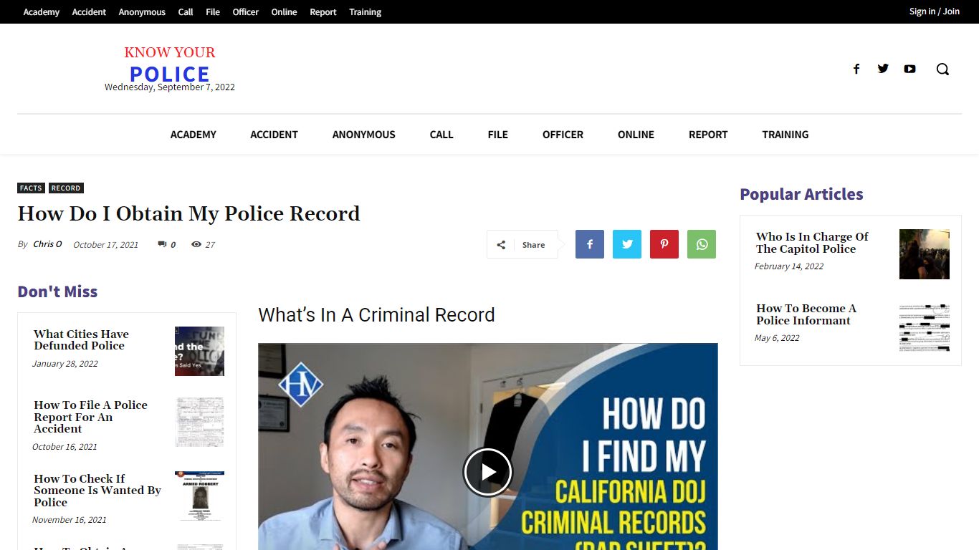This screenshot has height=550, width=979.
Task: Open File in the top black bar
Action: click(x=213, y=12)
